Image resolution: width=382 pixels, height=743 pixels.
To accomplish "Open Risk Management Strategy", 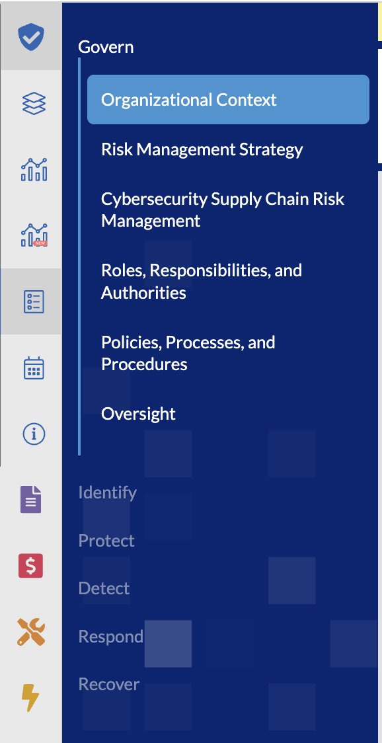I will point(202,150).
